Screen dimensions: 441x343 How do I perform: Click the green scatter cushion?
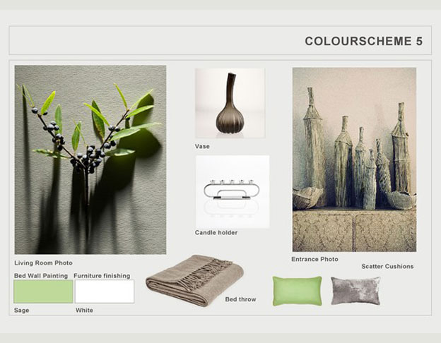[x=298, y=291]
